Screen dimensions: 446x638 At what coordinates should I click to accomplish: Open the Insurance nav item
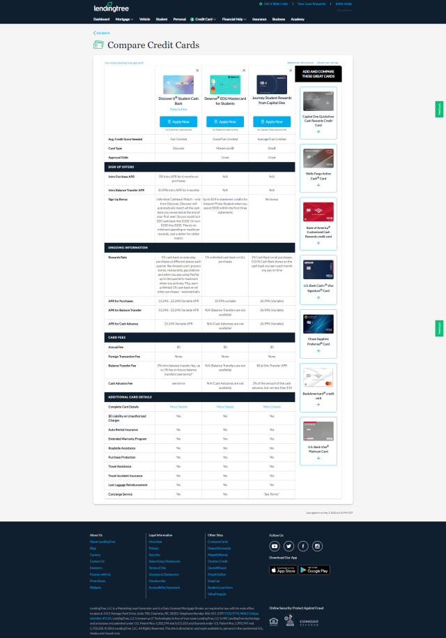coord(259,19)
